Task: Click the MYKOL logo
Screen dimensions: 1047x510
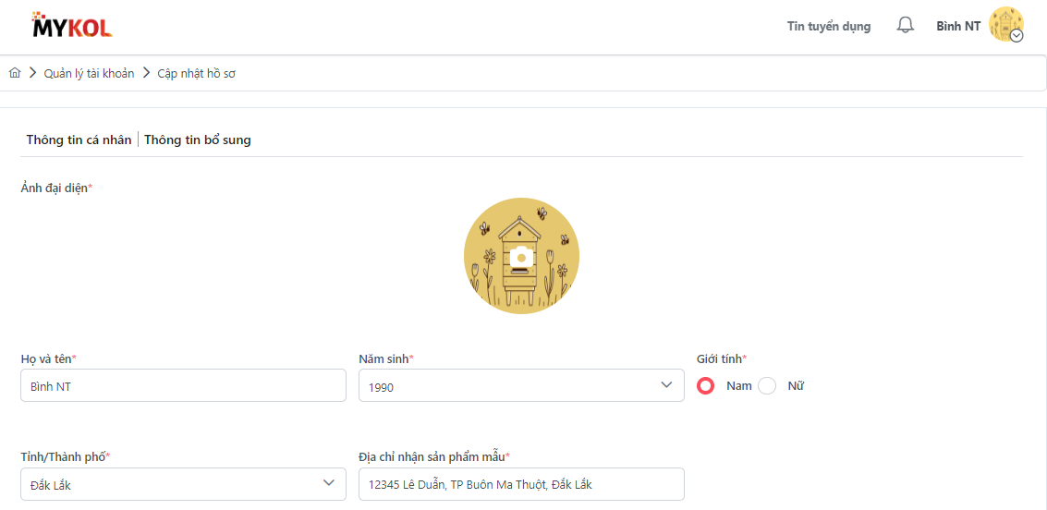Action: (x=71, y=26)
